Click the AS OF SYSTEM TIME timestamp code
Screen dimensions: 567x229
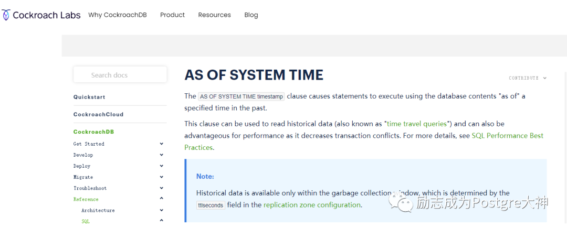pyautogui.click(x=241, y=96)
